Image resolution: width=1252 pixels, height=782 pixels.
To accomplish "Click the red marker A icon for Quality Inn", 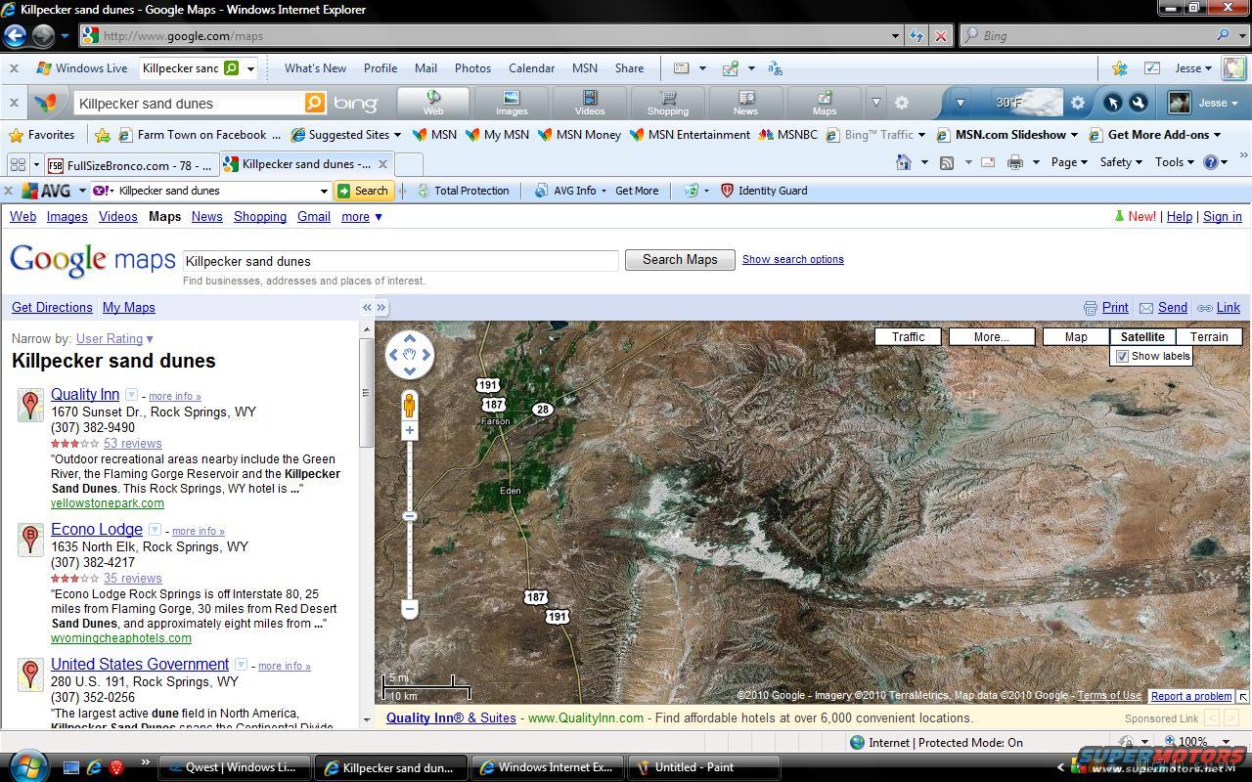I will click(30, 404).
